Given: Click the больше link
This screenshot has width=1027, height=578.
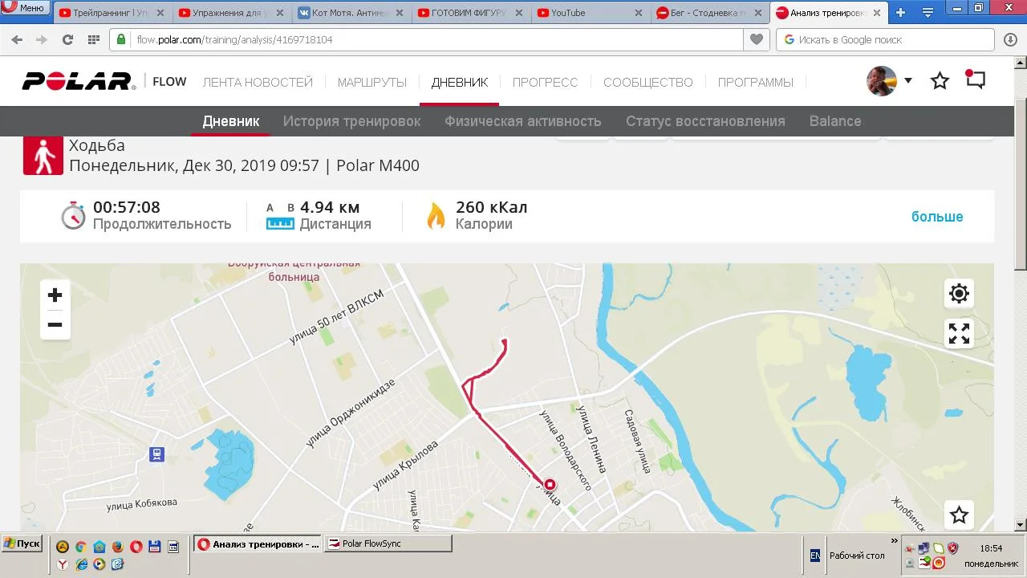Looking at the screenshot, I should pos(937,217).
